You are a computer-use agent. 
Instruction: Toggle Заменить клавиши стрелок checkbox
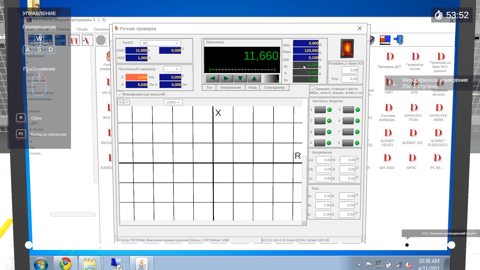click(313, 89)
